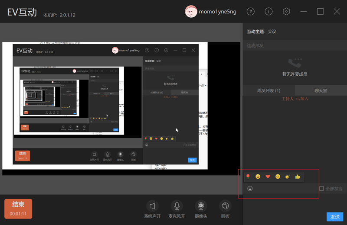Open the drawing board palette icon (画板)

pos(225,206)
